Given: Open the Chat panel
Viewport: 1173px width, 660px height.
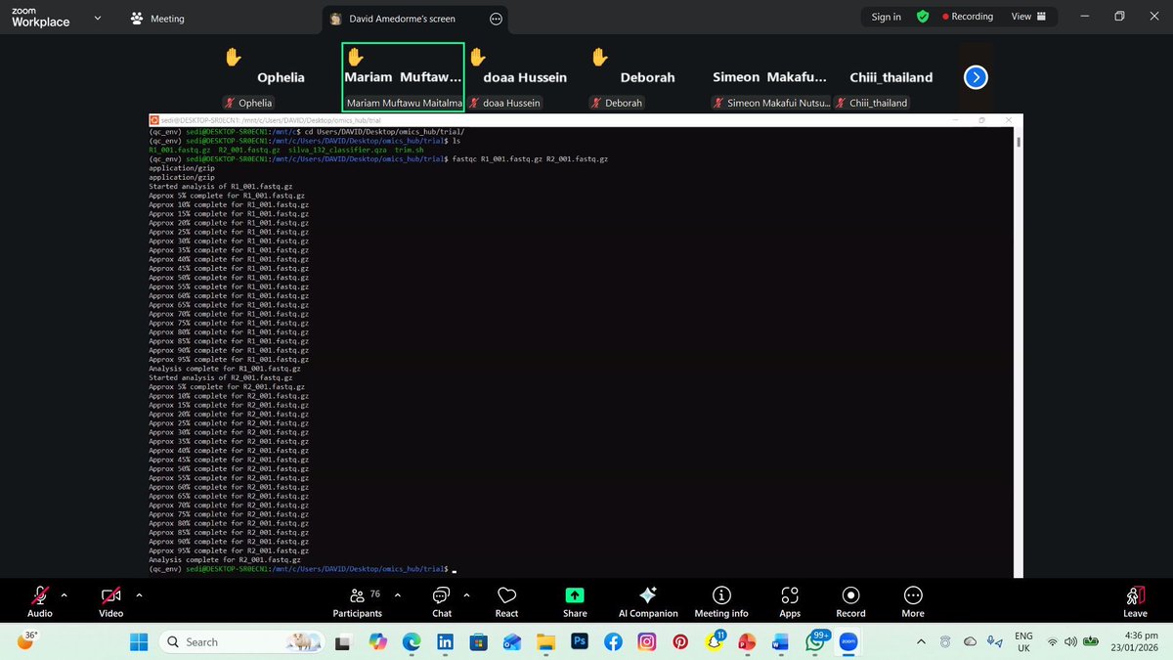Looking at the screenshot, I should pos(442,601).
